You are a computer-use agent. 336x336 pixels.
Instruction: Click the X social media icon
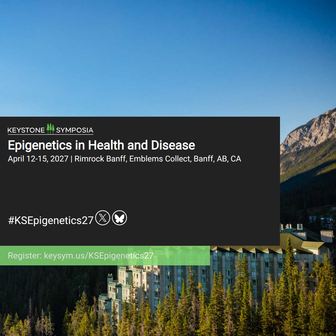(103, 218)
